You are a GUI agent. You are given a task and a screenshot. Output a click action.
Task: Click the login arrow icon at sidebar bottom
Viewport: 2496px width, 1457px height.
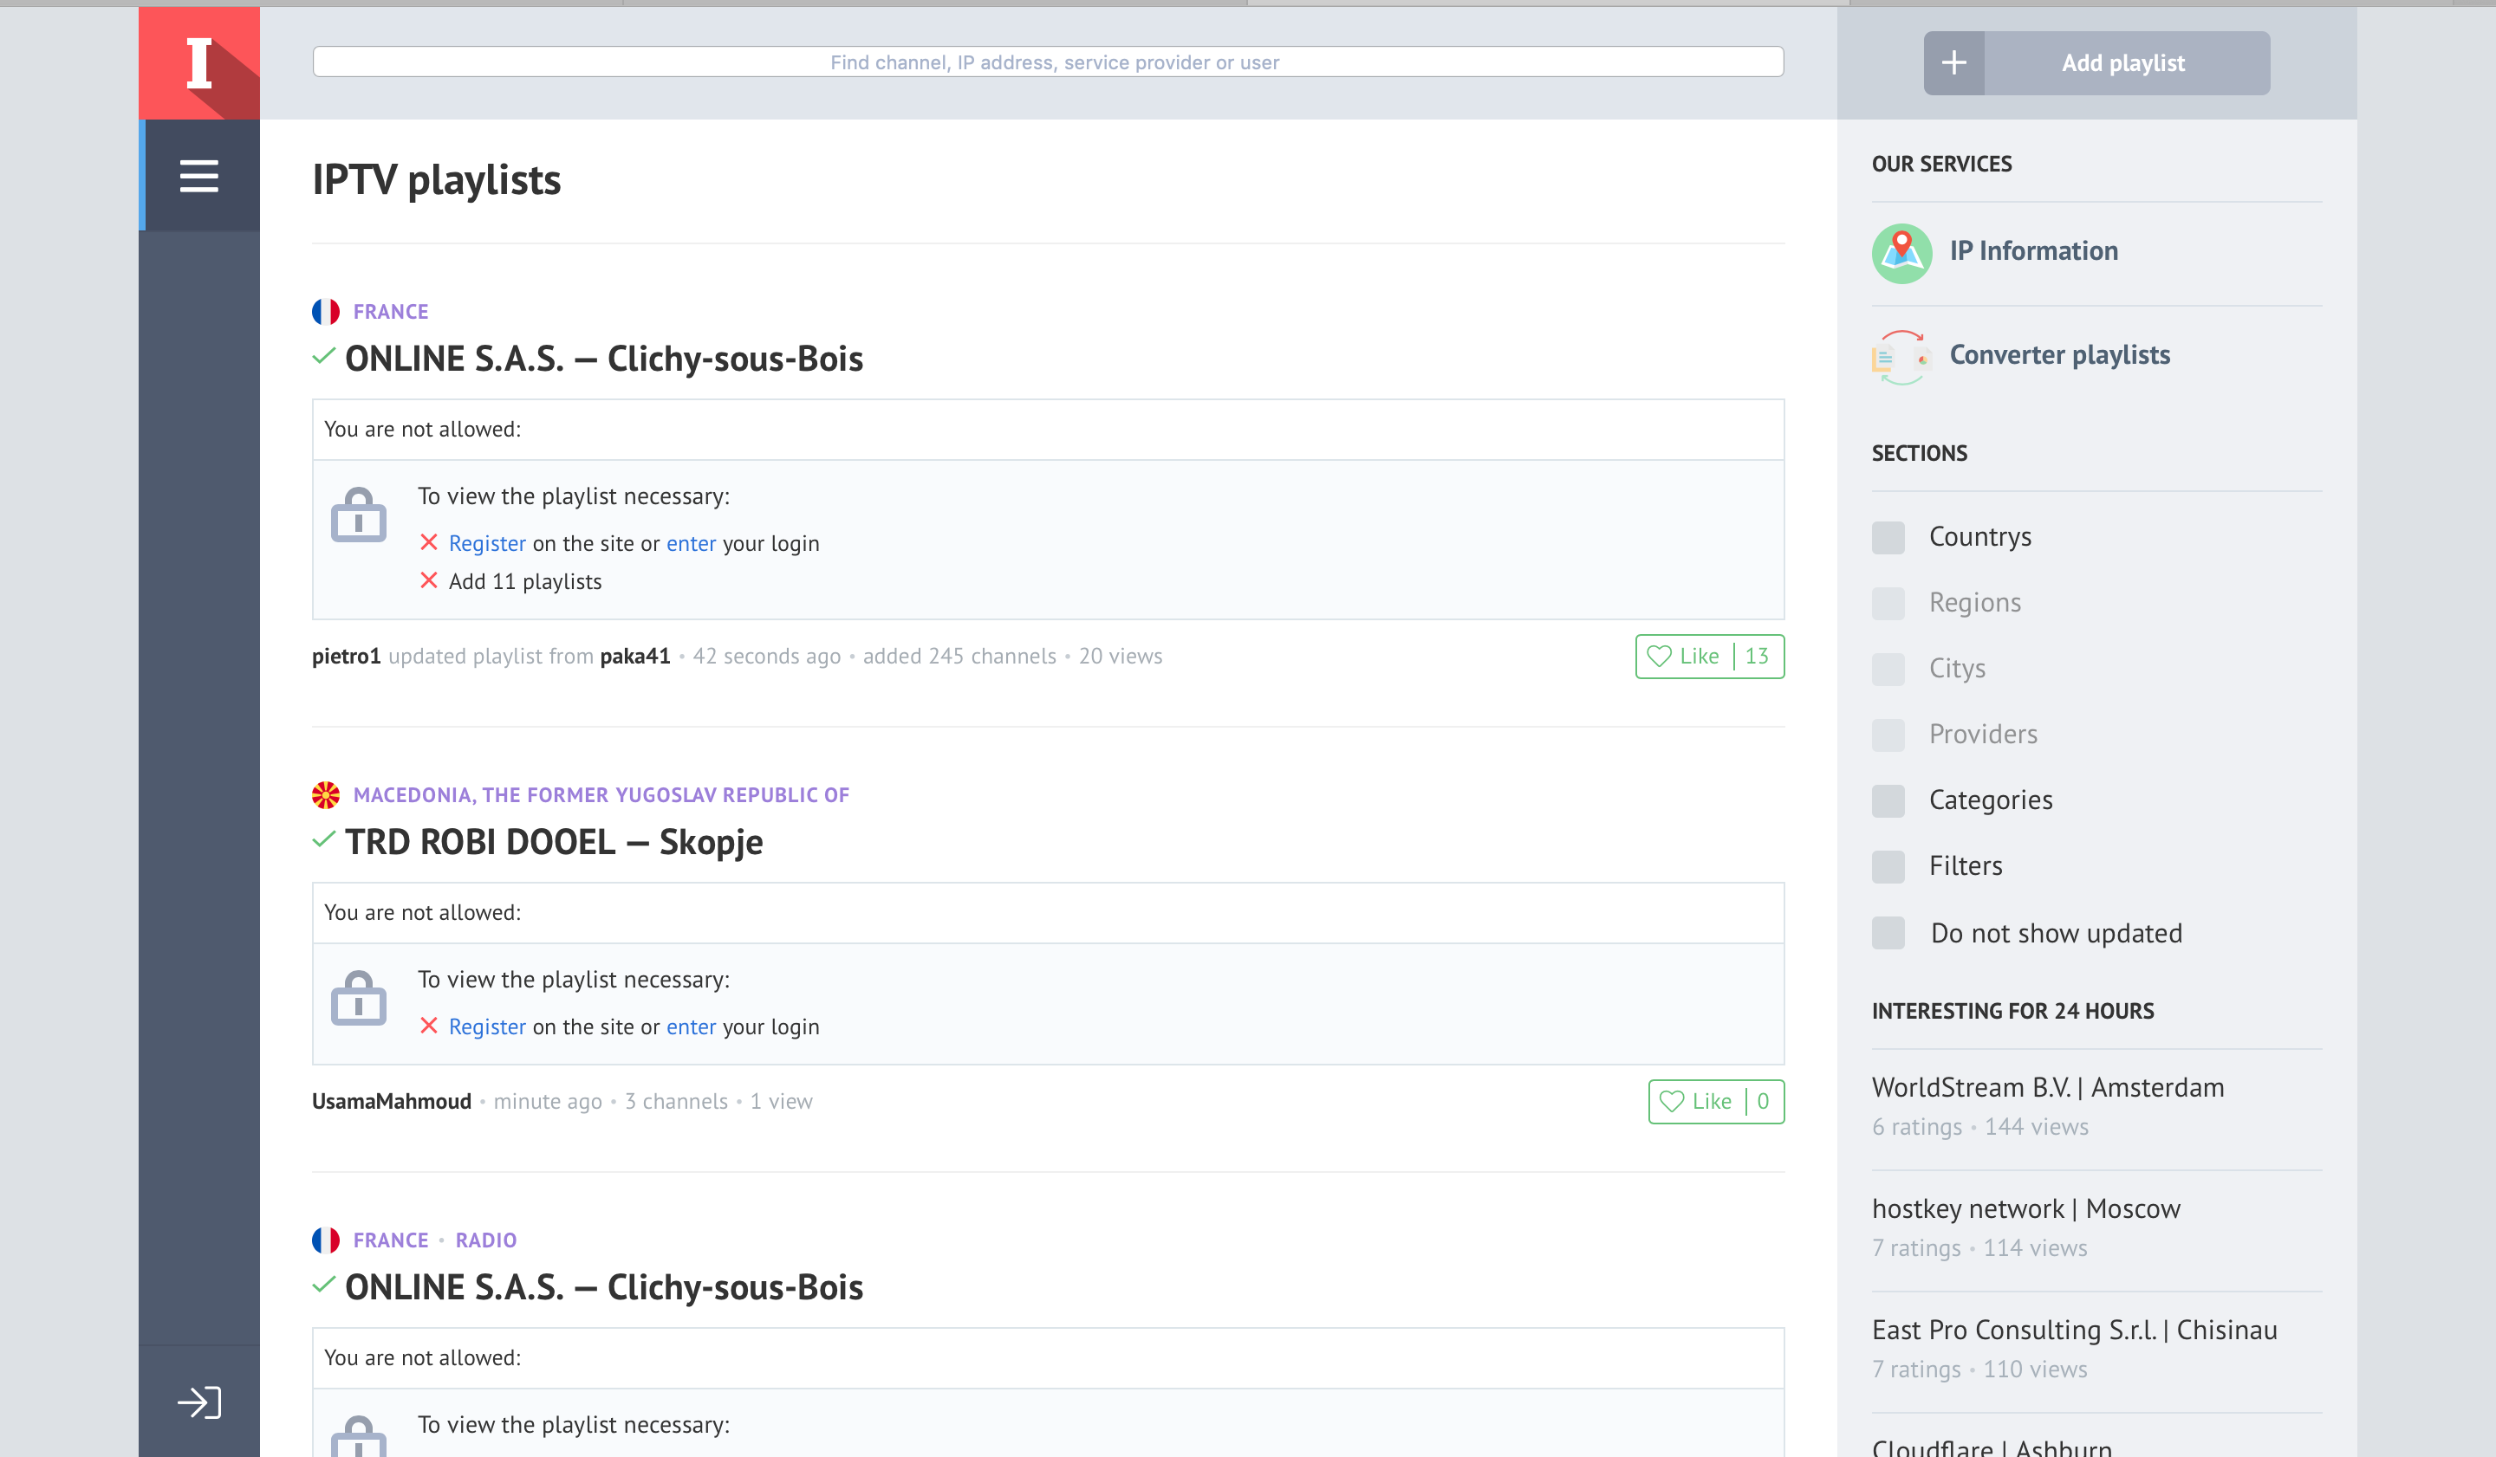(199, 1402)
